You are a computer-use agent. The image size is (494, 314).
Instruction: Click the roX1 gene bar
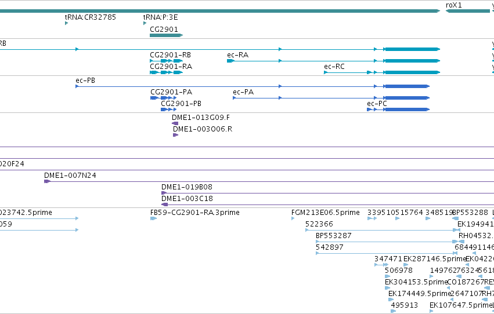click(x=468, y=11)
